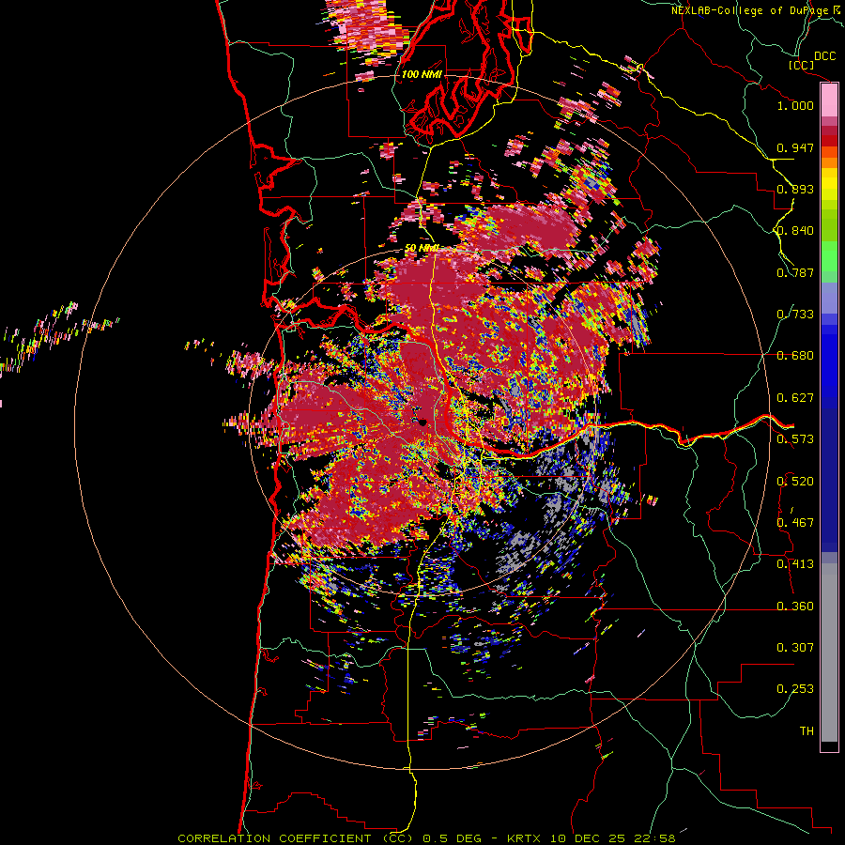Select the 0.787 color scale value
The image size is (845, 845).
tap(795, 272)
